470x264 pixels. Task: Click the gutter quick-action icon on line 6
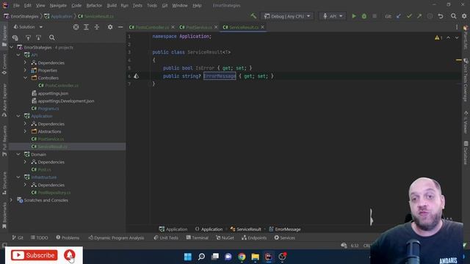pos(137,76)
